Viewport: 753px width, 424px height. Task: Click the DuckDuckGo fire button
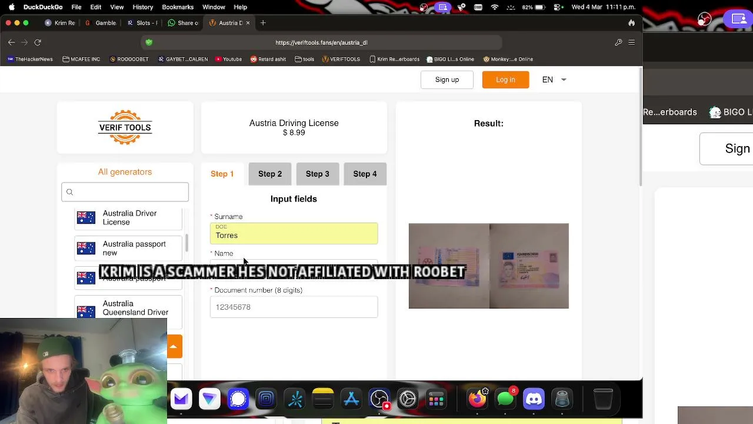631,23
